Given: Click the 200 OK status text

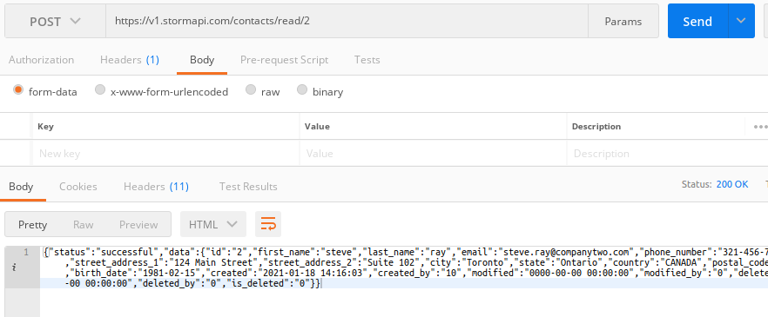Looking at the screenshot, I should click(x=731, y=184).
